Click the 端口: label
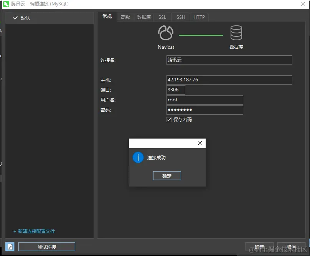The image size is (310, 256). pos(106,90)
